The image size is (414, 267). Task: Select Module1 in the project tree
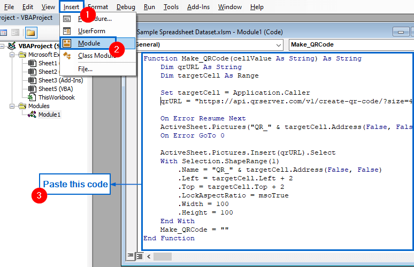coord(49,115)
